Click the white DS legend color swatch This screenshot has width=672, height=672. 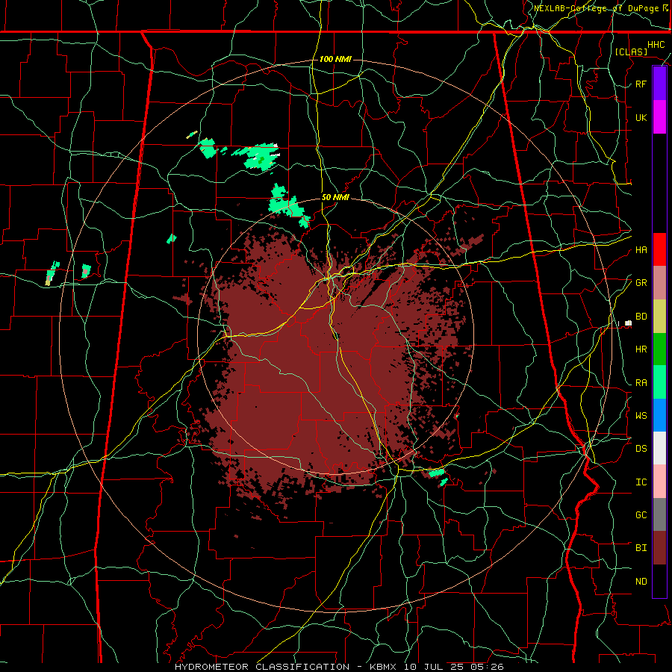[x=659, y=448]
